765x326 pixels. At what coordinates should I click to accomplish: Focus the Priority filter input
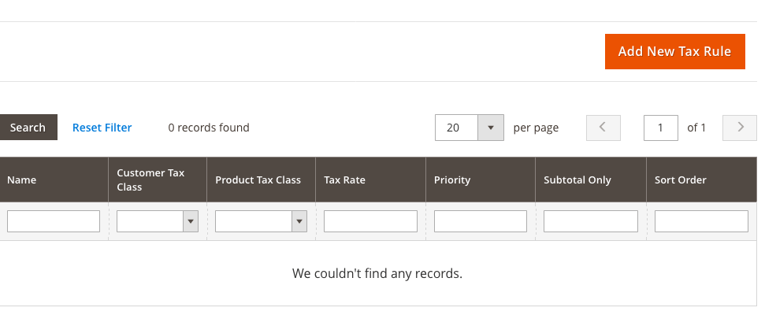[x=481, y=221]
